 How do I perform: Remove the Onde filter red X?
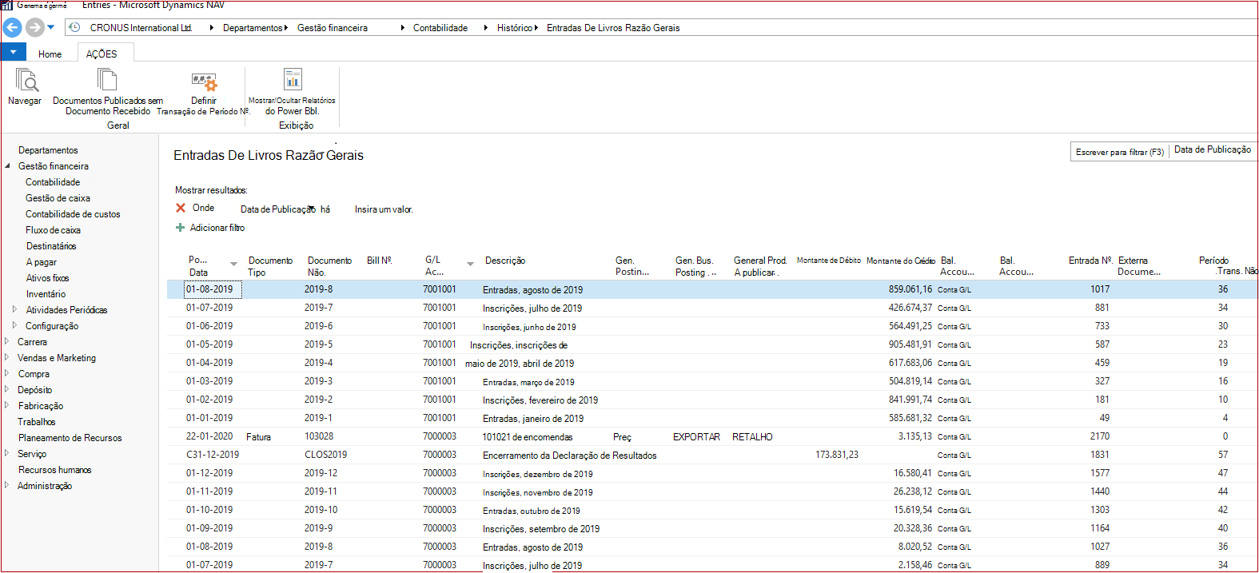(181, 208)
